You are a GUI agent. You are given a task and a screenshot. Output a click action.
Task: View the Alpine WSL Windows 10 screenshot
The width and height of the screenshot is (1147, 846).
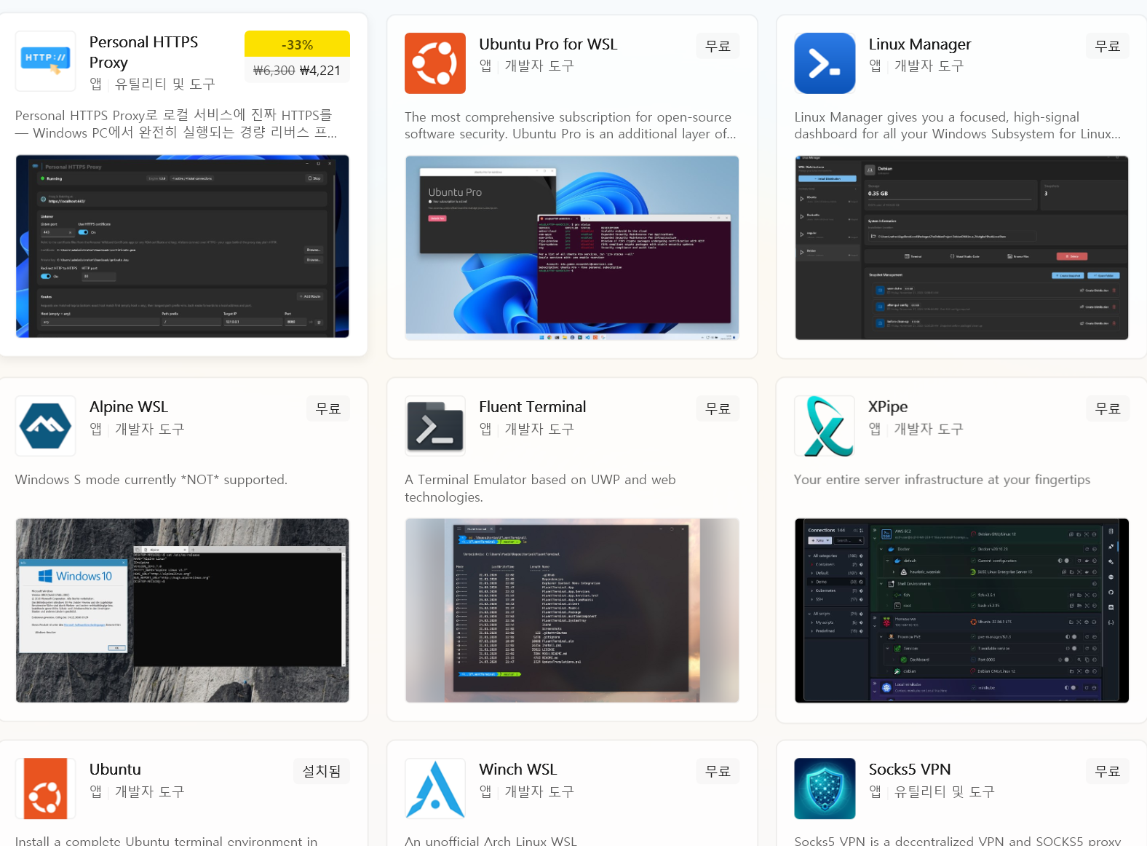pyautogui.click(x=182, y=610)
